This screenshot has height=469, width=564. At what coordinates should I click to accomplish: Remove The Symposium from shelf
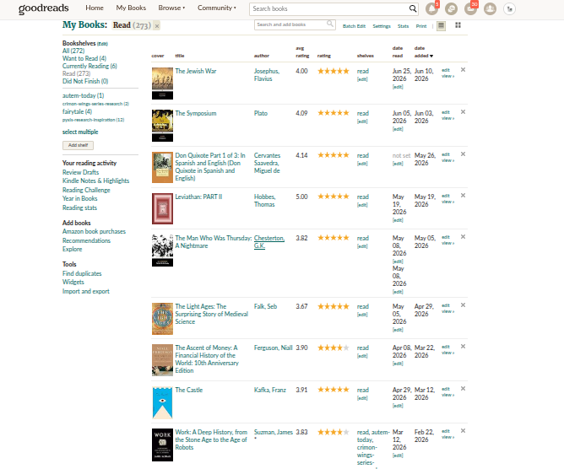[x=463, y=112]
